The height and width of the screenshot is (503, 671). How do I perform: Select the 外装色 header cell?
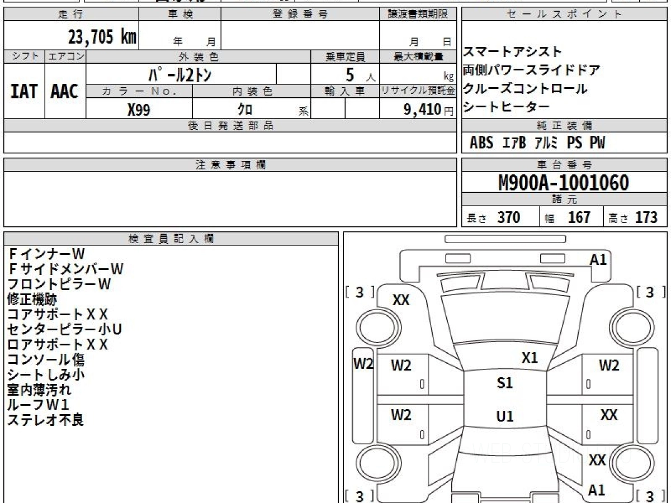pos(199,56)
